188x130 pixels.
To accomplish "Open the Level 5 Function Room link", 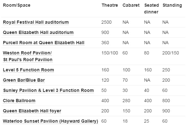I will tap(29, 70).
